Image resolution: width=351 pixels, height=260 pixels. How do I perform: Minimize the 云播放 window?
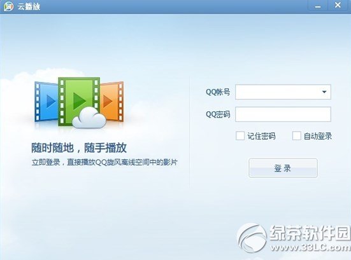coord(318,6)
